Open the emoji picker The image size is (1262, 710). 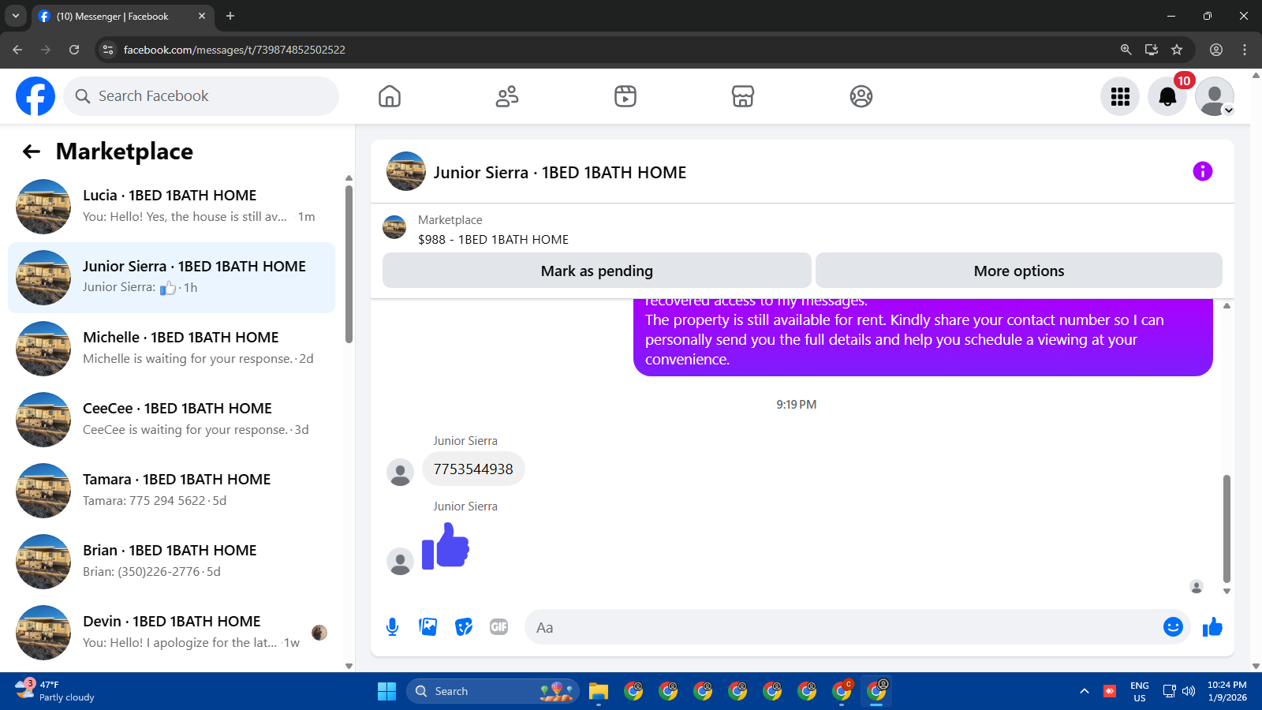coord(1173,627)
